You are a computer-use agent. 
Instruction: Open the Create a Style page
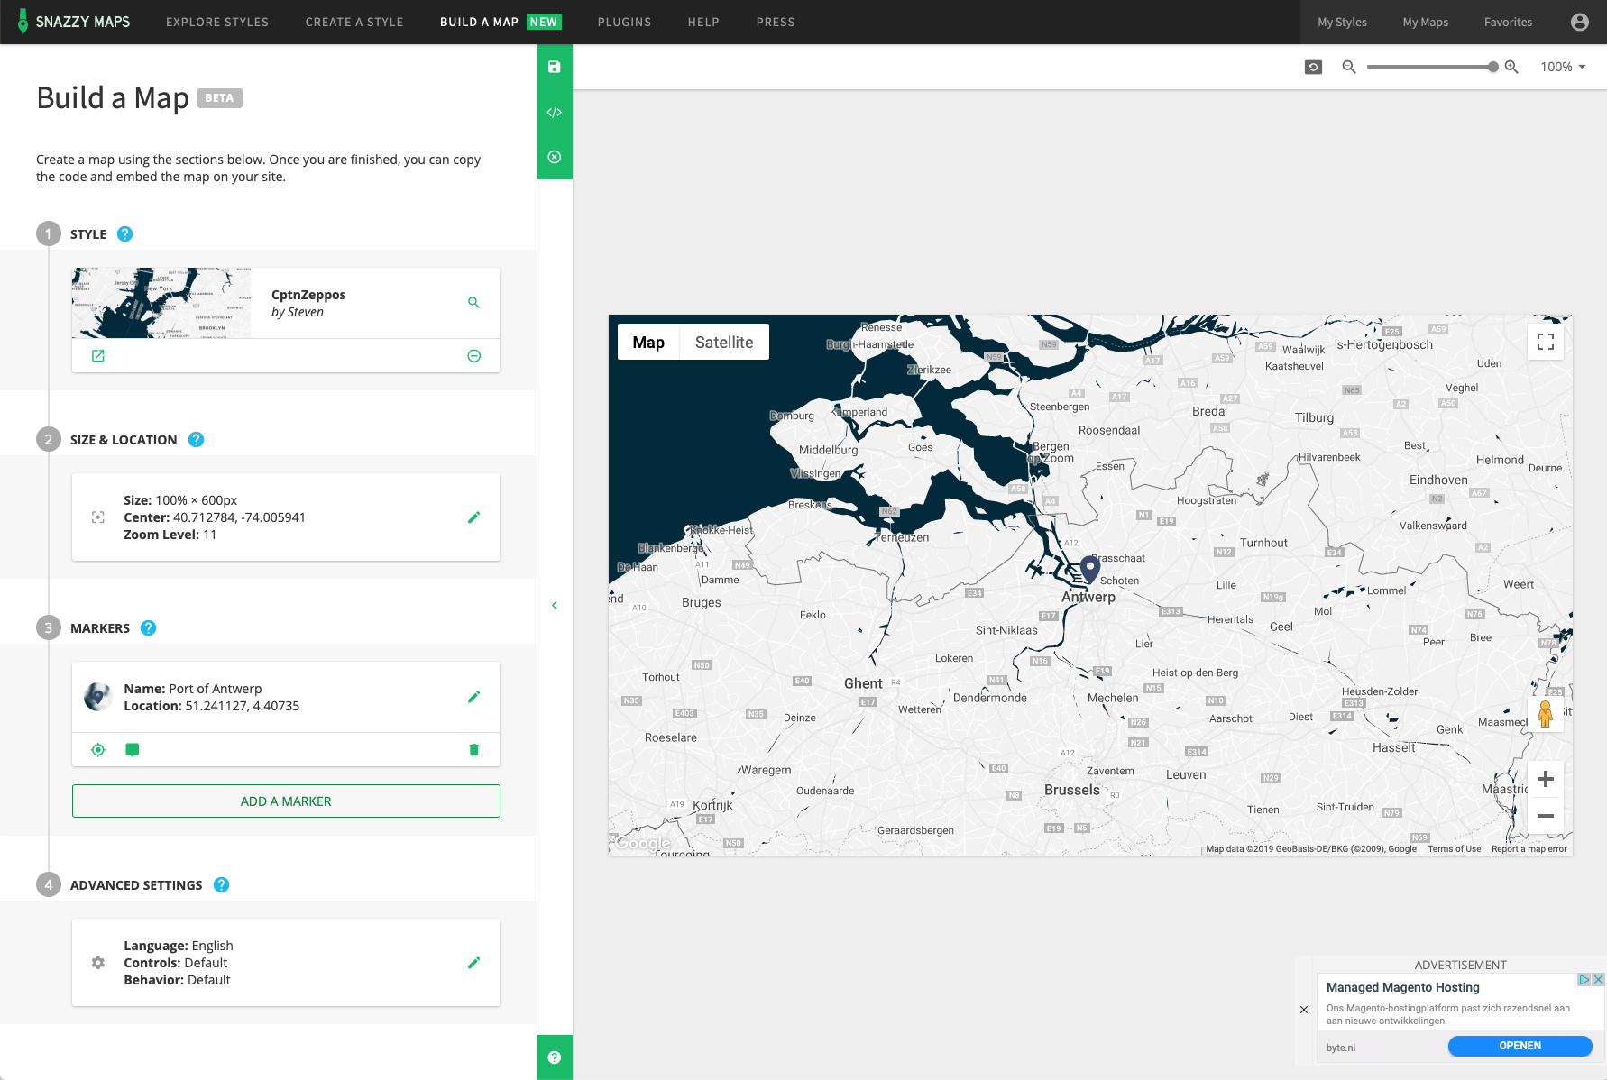click(354, 22)
